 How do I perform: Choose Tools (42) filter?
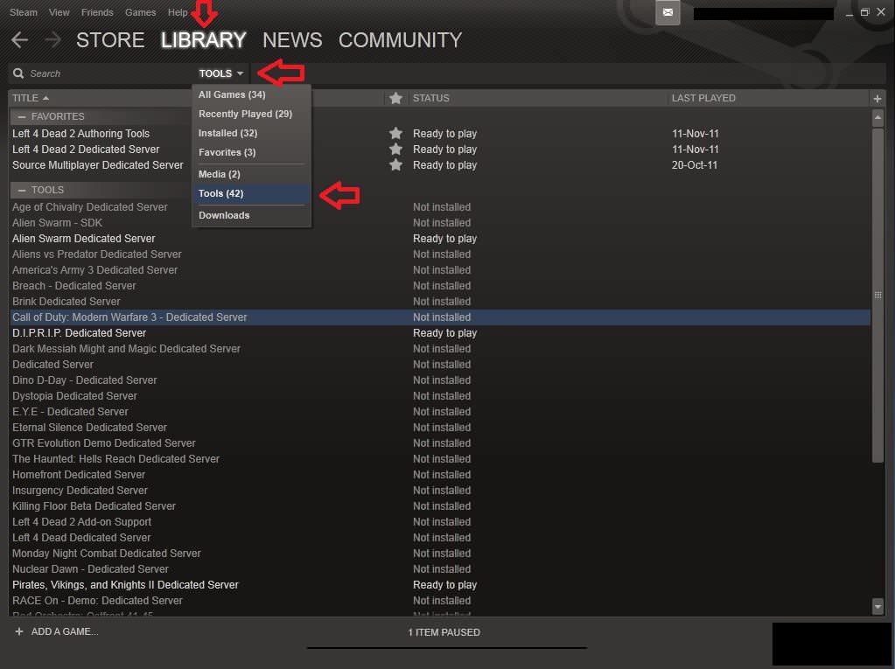tap(252, 194)
